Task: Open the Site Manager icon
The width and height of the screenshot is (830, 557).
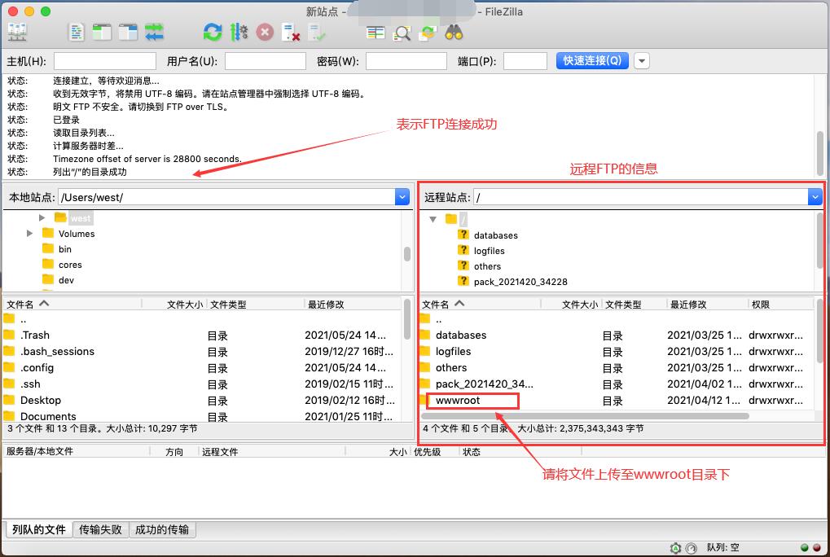Action: click(17, 32)
